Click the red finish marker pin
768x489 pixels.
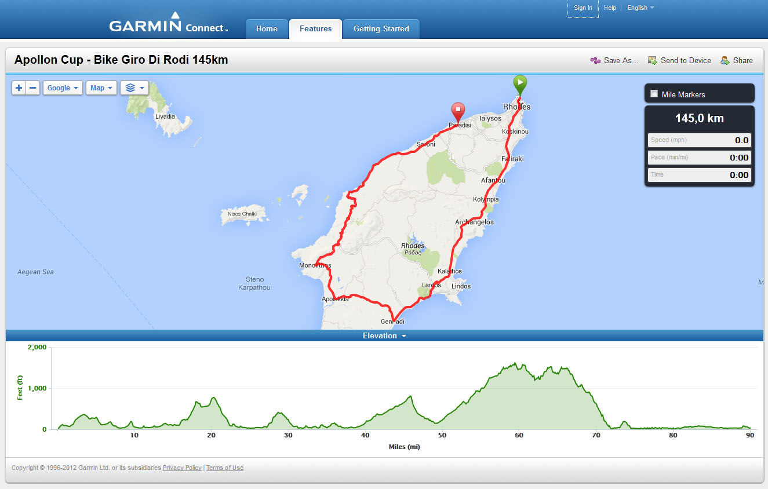coord(458,110)
